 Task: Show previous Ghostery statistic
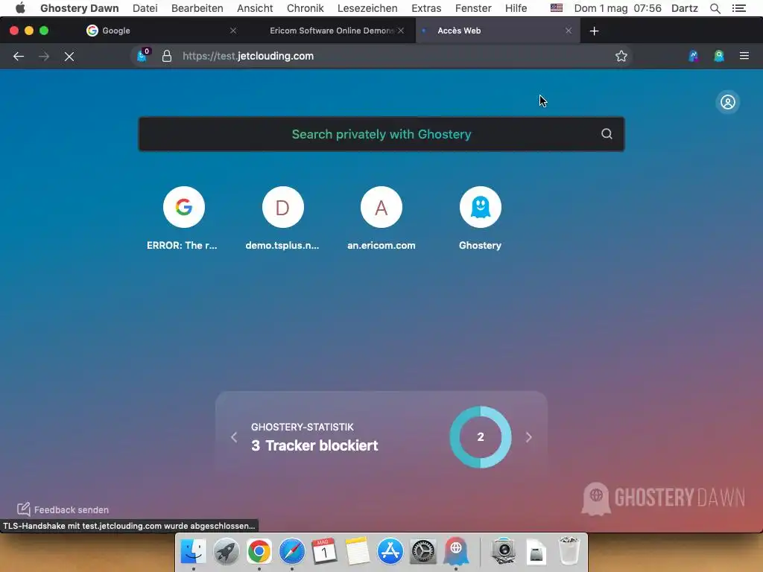coord(234,437)
